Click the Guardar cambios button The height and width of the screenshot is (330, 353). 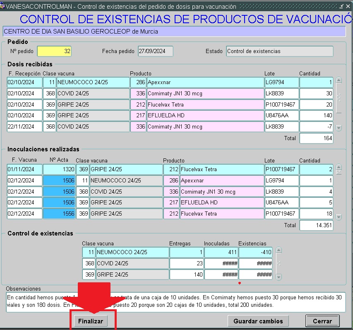(x=258, y=321)
